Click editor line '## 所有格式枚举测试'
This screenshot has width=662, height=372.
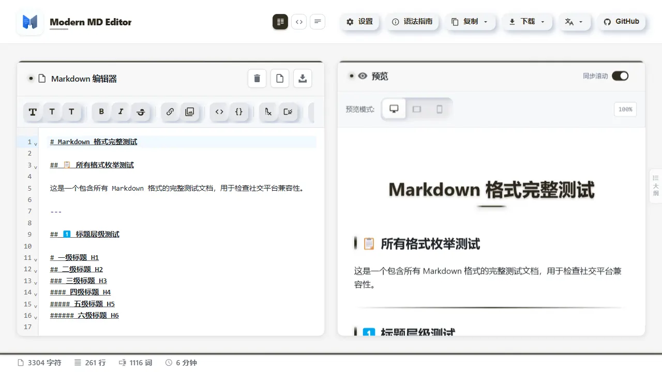92,165
